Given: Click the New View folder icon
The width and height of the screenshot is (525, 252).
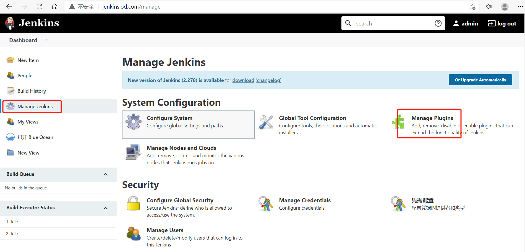Looking at the screenshot, I should [x=11, y=153].
